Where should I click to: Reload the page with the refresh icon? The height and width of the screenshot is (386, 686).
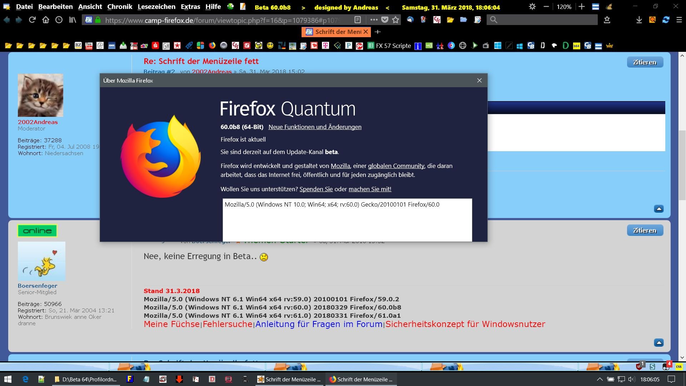click(x=32, y=20)
